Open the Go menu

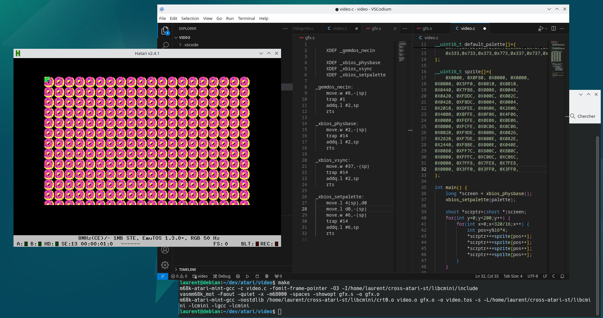point(219,18)
